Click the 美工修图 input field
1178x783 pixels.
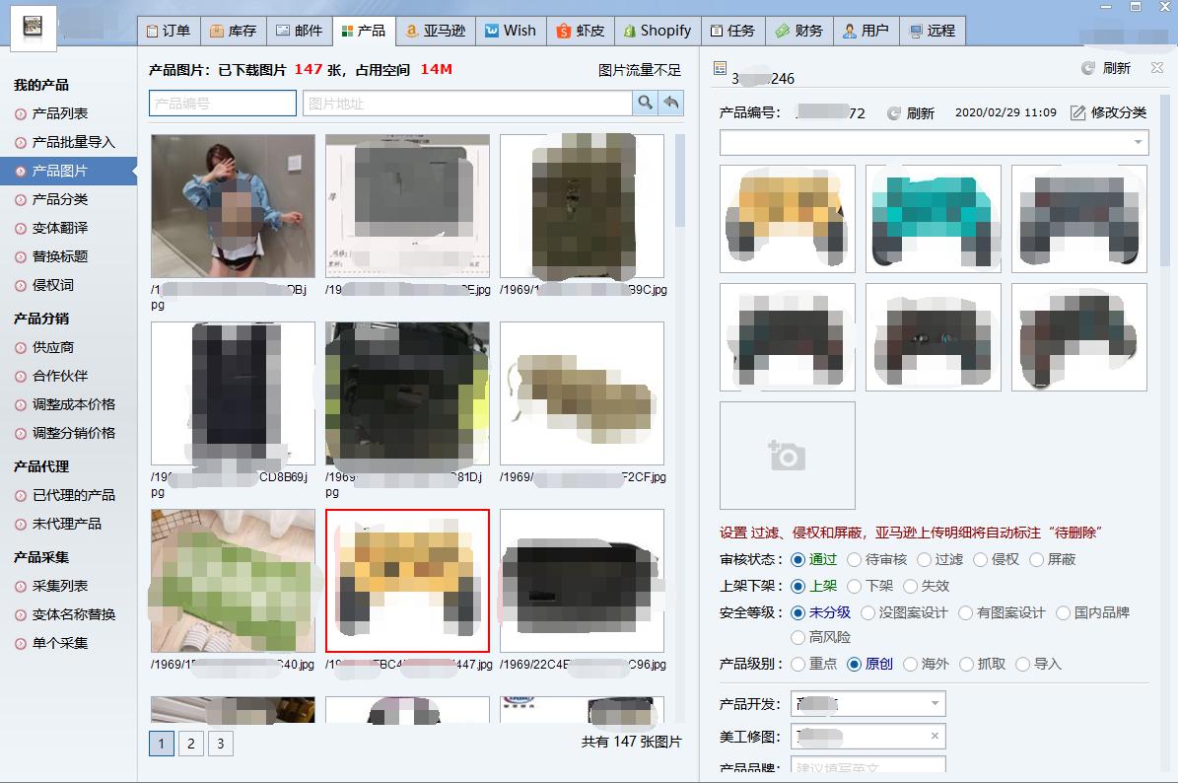tap(867, 736)
